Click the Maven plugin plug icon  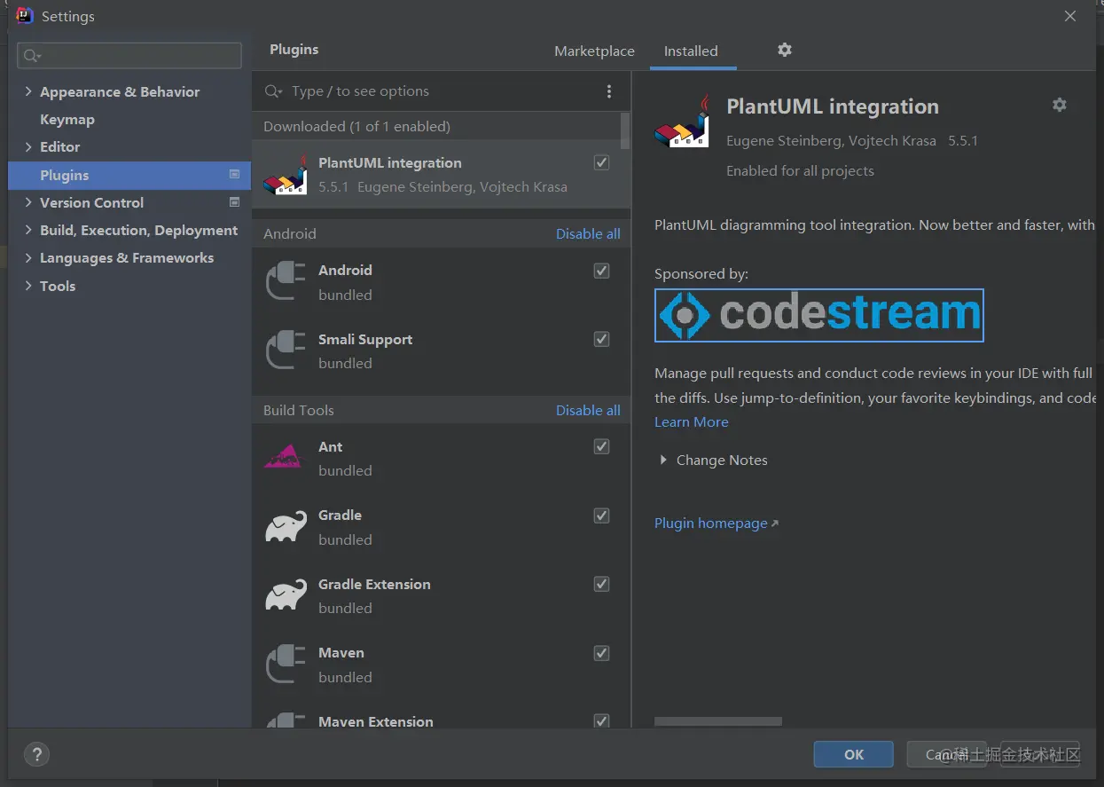pos(286,665)
